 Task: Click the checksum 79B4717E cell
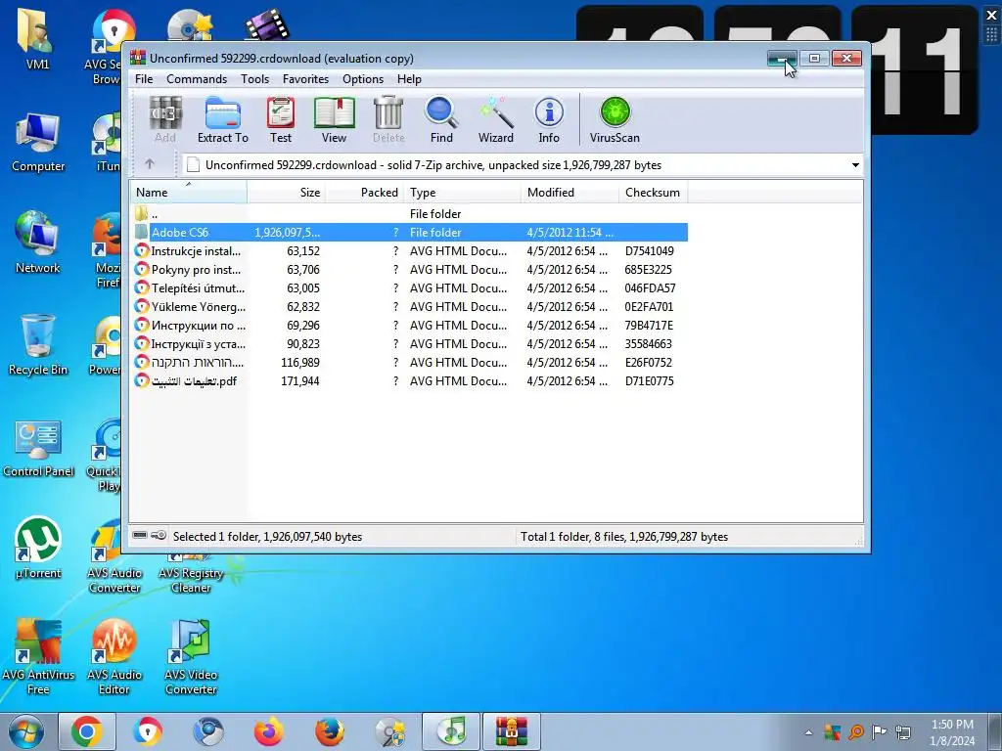649,325
